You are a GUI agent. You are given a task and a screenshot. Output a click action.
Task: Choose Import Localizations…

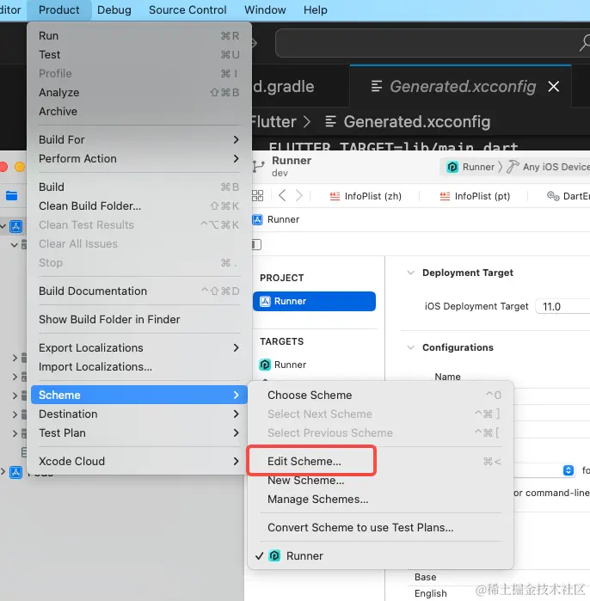tap(139, 366)
